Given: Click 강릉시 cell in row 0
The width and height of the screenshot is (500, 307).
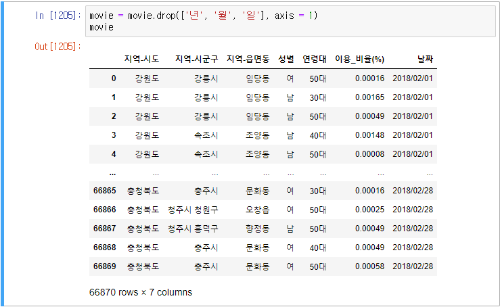Looking at the screenshot, I should (x=206, y=78).
